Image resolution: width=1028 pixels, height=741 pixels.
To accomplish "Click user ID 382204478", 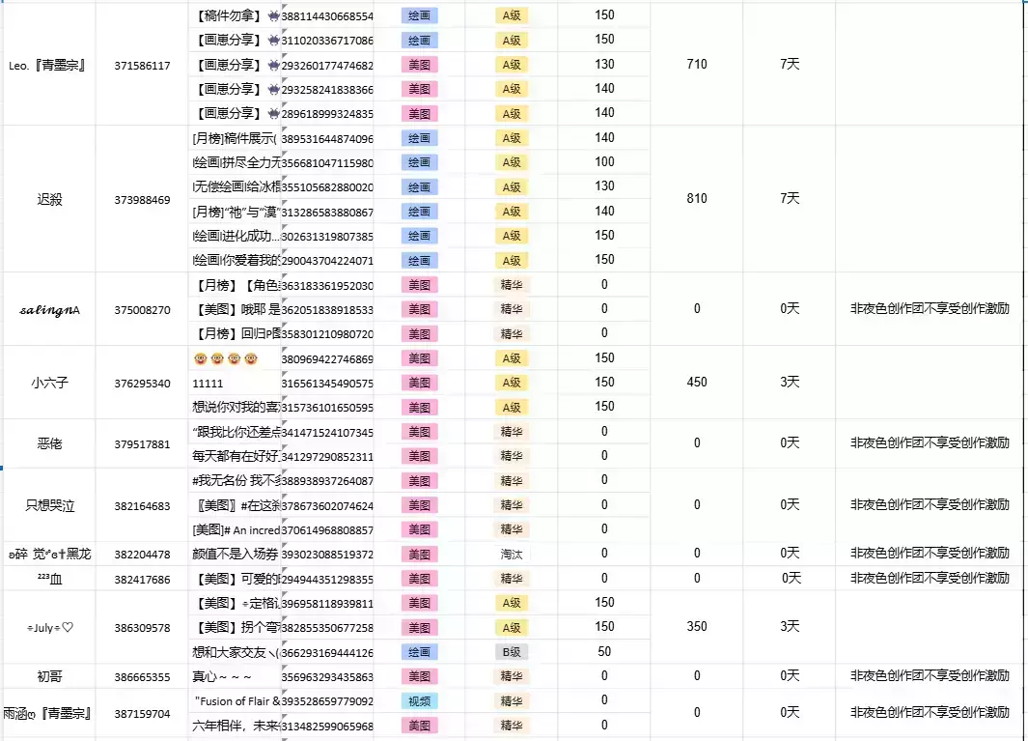I will [x=142, y=555].
